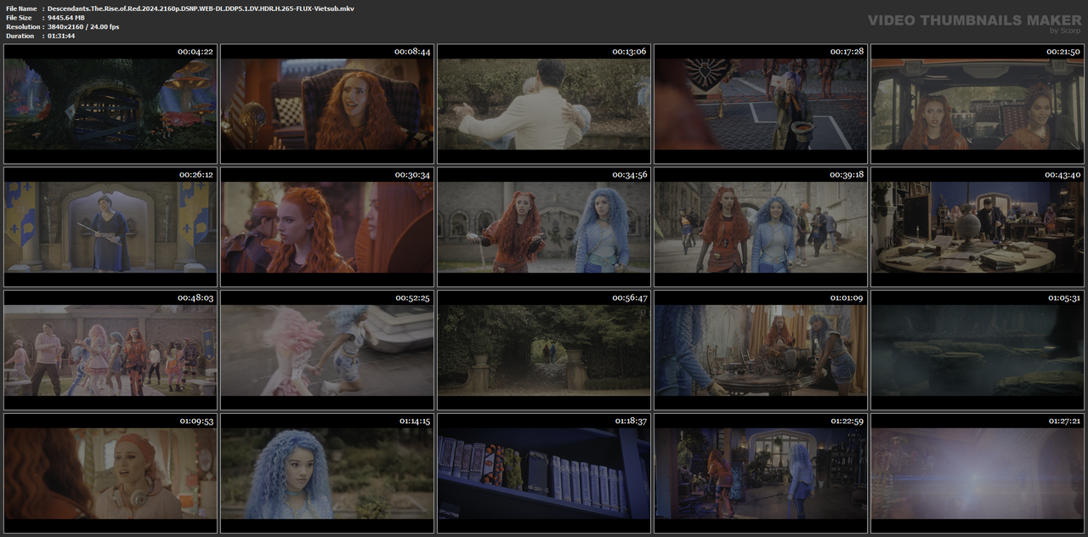Click the "Duration" label

20,36
